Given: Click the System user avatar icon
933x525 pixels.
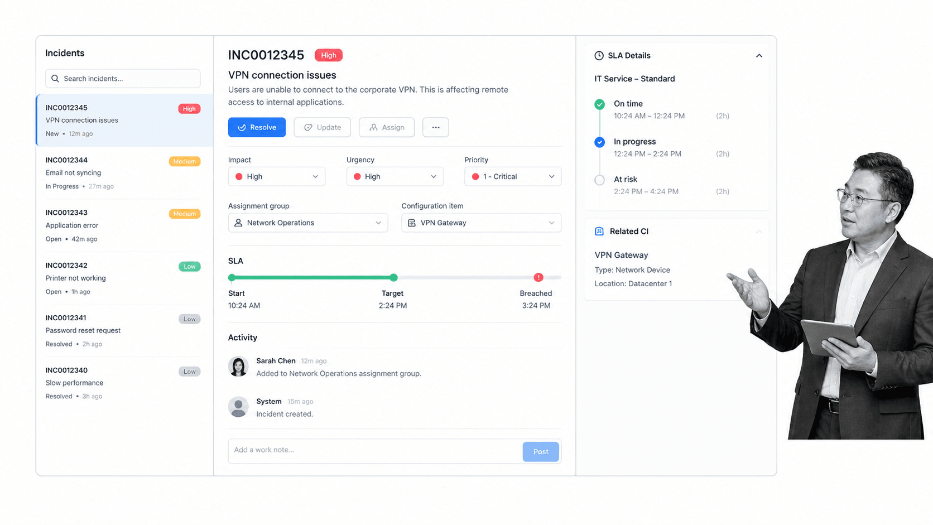Looking at the screenshot, I should (238, 407).
